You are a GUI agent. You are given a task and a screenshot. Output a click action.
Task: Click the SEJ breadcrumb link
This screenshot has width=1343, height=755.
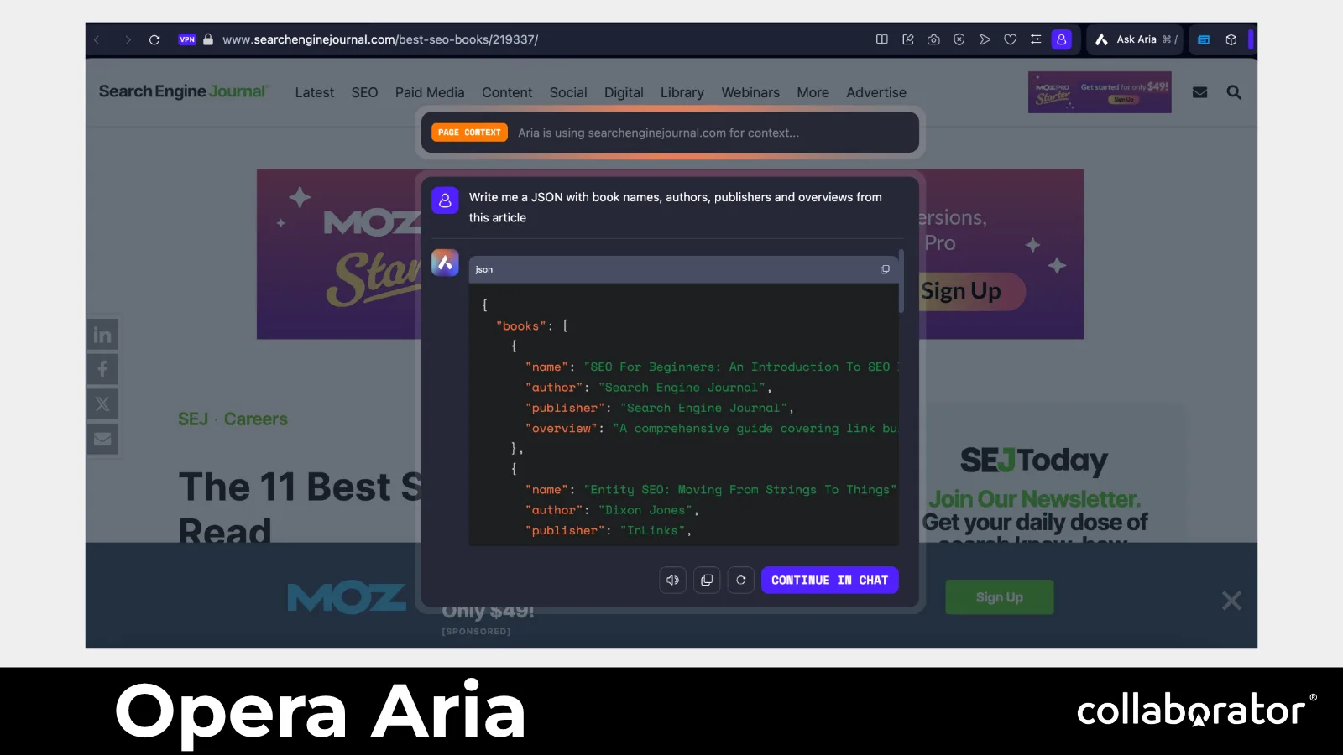pyautogui.click(x=193, y=419)
